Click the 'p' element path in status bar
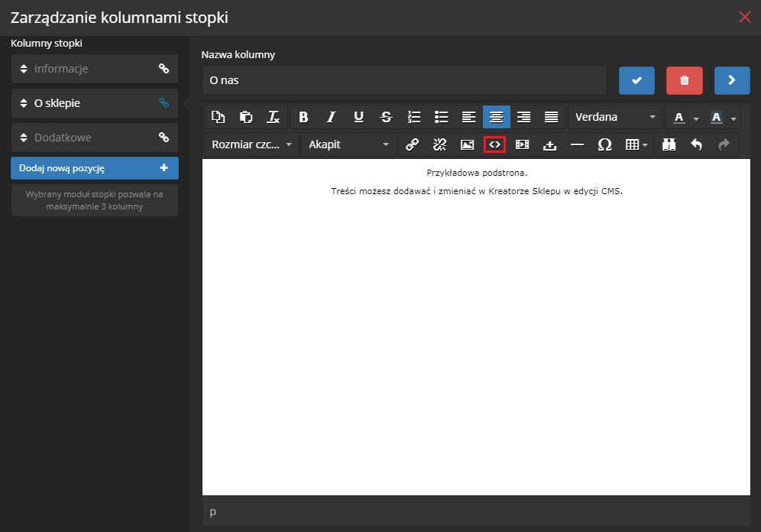The width and height of the screenshot is (761, 532). click(213, 511)
